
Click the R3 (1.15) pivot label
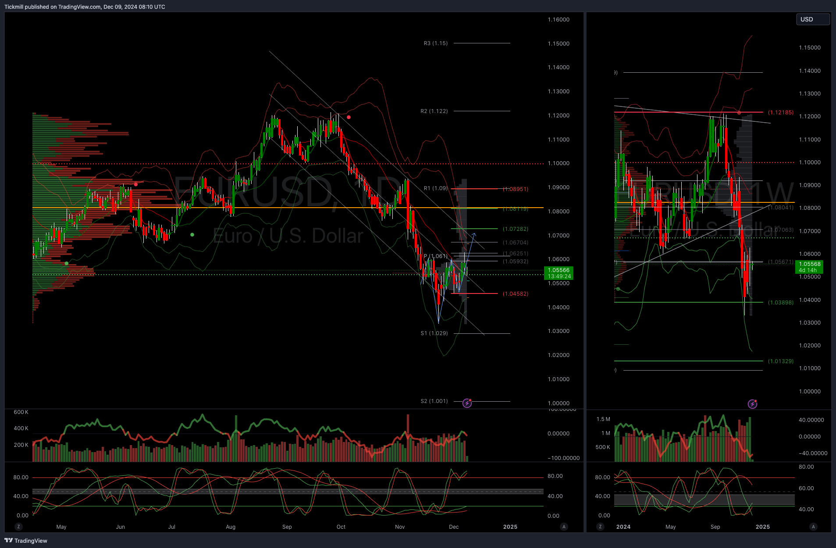coord(436,43)
